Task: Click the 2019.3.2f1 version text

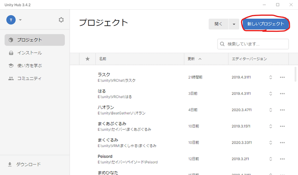Action: click(240, 159)
